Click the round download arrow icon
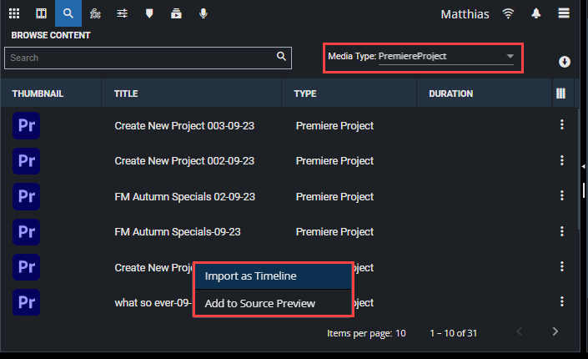 [x=565, y=62]
